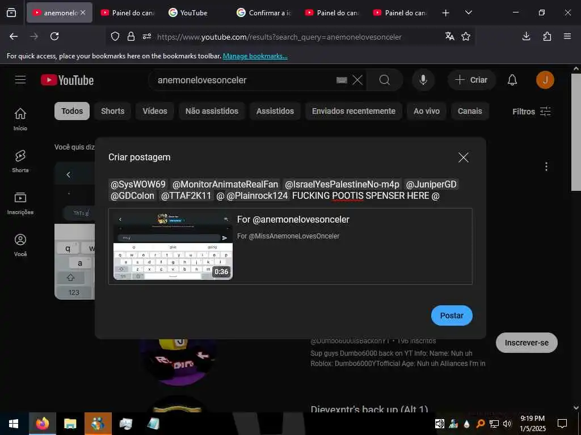Switch to the YouTube browser tab
581x435 pixels.
(193, 12)
